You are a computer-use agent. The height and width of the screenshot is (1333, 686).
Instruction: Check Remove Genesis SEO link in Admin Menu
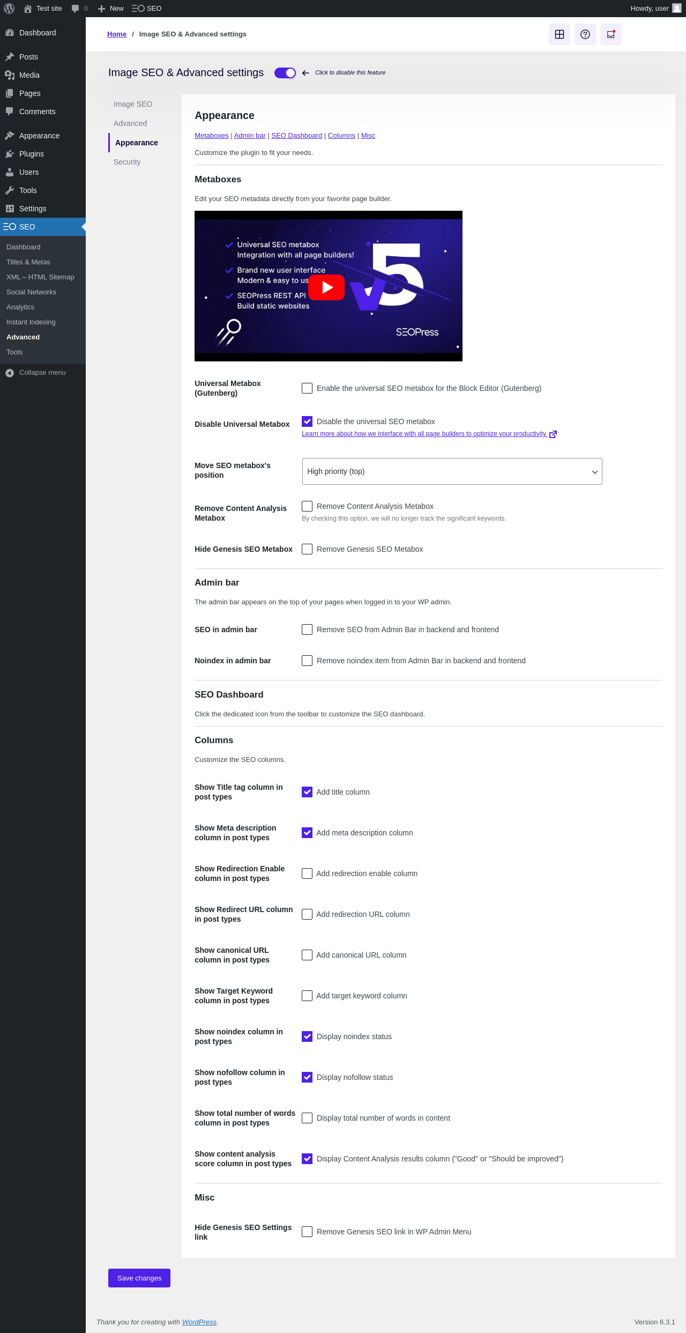(x=307, y=1232)
